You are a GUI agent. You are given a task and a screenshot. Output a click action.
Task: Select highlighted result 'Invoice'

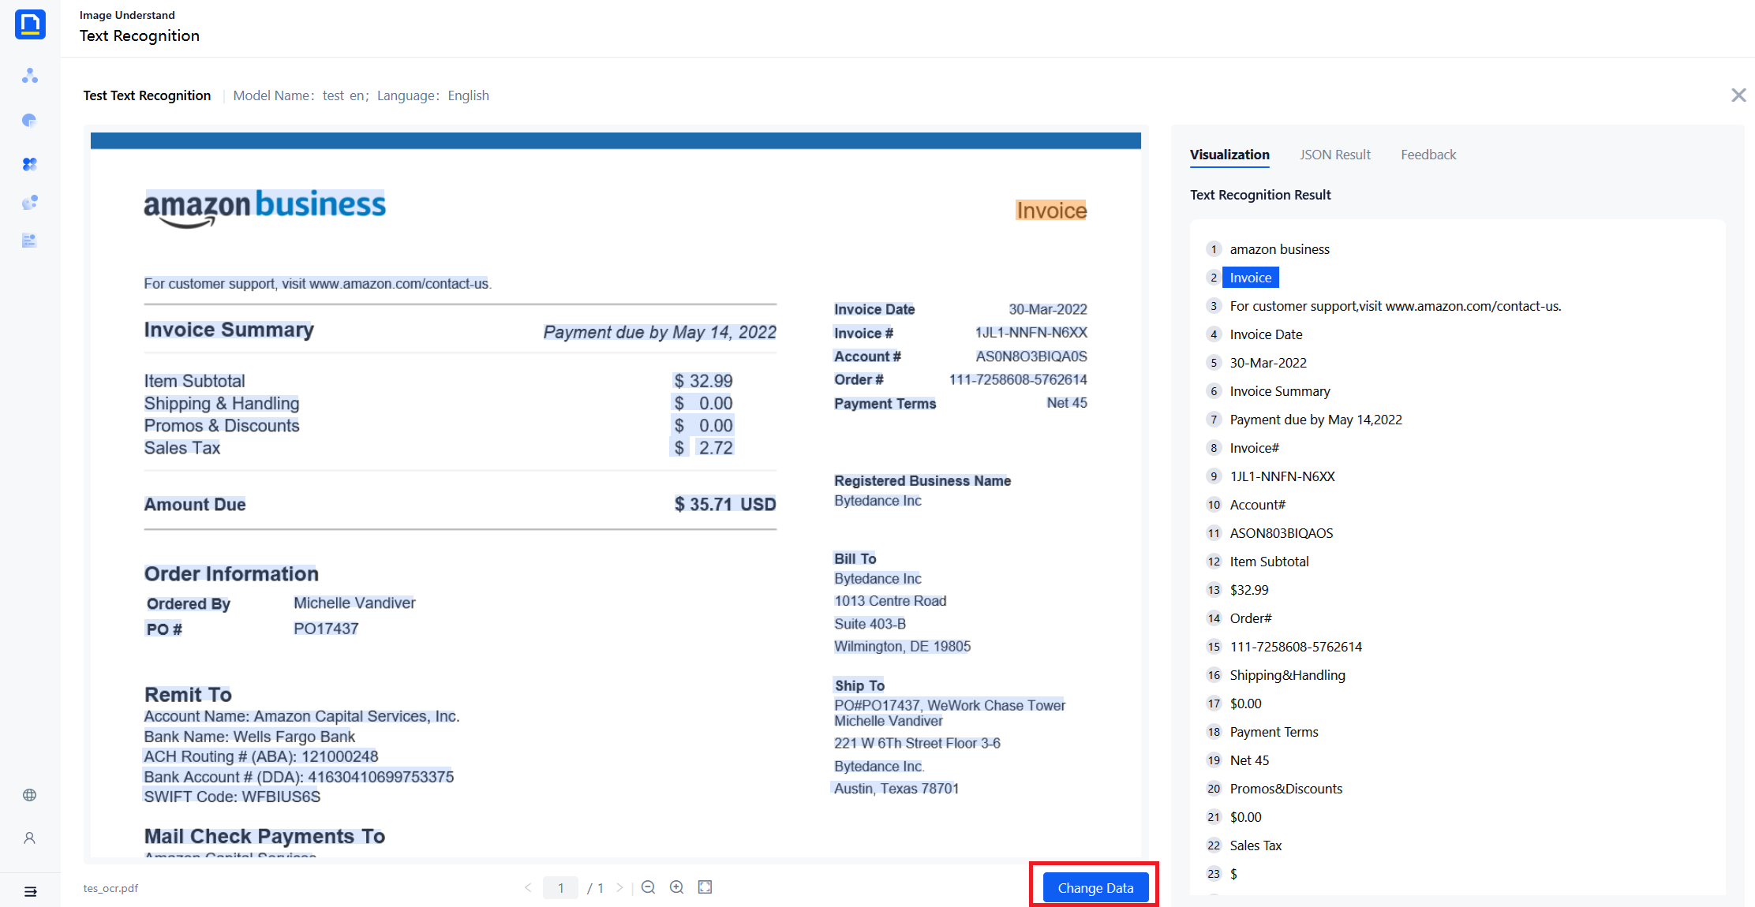(x=1251, y=278)
